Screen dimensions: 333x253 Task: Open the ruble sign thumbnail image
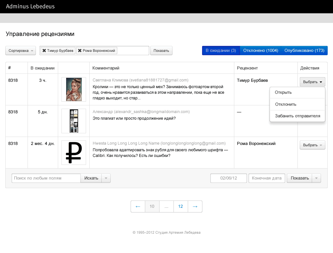pos(73,153)
